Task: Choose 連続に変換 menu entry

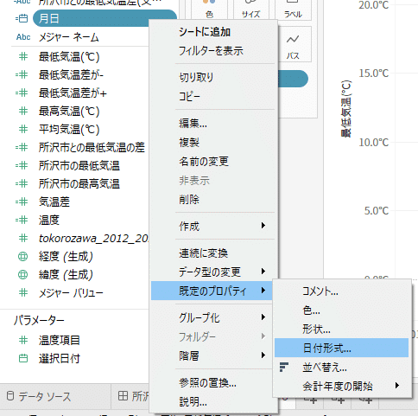Action: (203, 253)
